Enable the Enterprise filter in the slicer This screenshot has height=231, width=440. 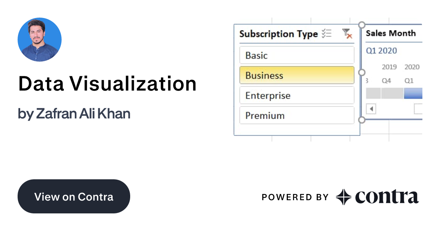tap(297, 95)
